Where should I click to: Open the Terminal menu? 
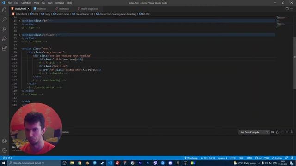pos(60,3)
